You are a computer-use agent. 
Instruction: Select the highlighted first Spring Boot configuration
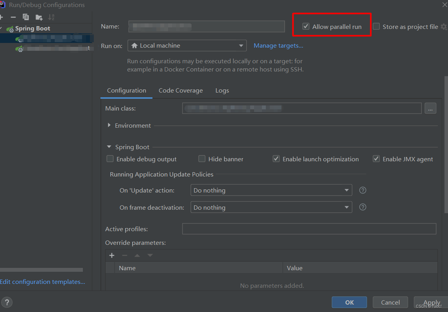point(46,38)
